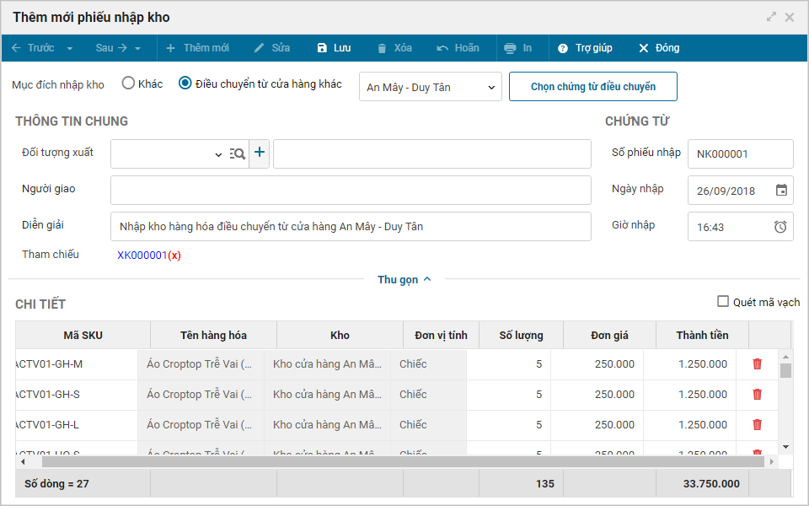Click the total amount 33.750.000

point(711,484)
